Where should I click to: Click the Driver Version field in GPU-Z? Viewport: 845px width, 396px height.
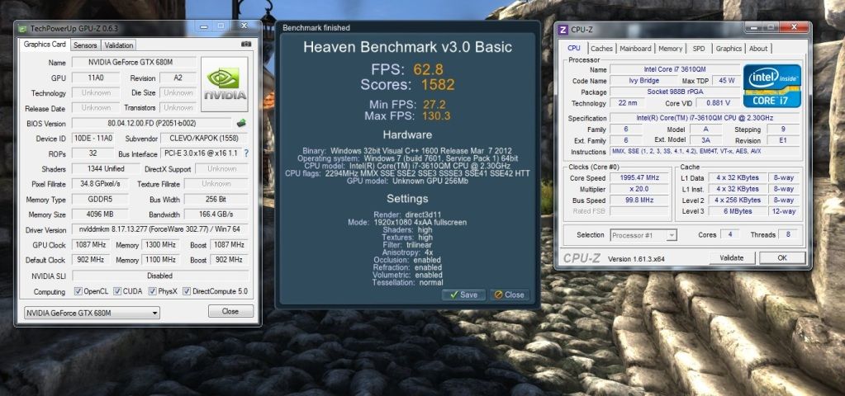click(x=160, y=229)
